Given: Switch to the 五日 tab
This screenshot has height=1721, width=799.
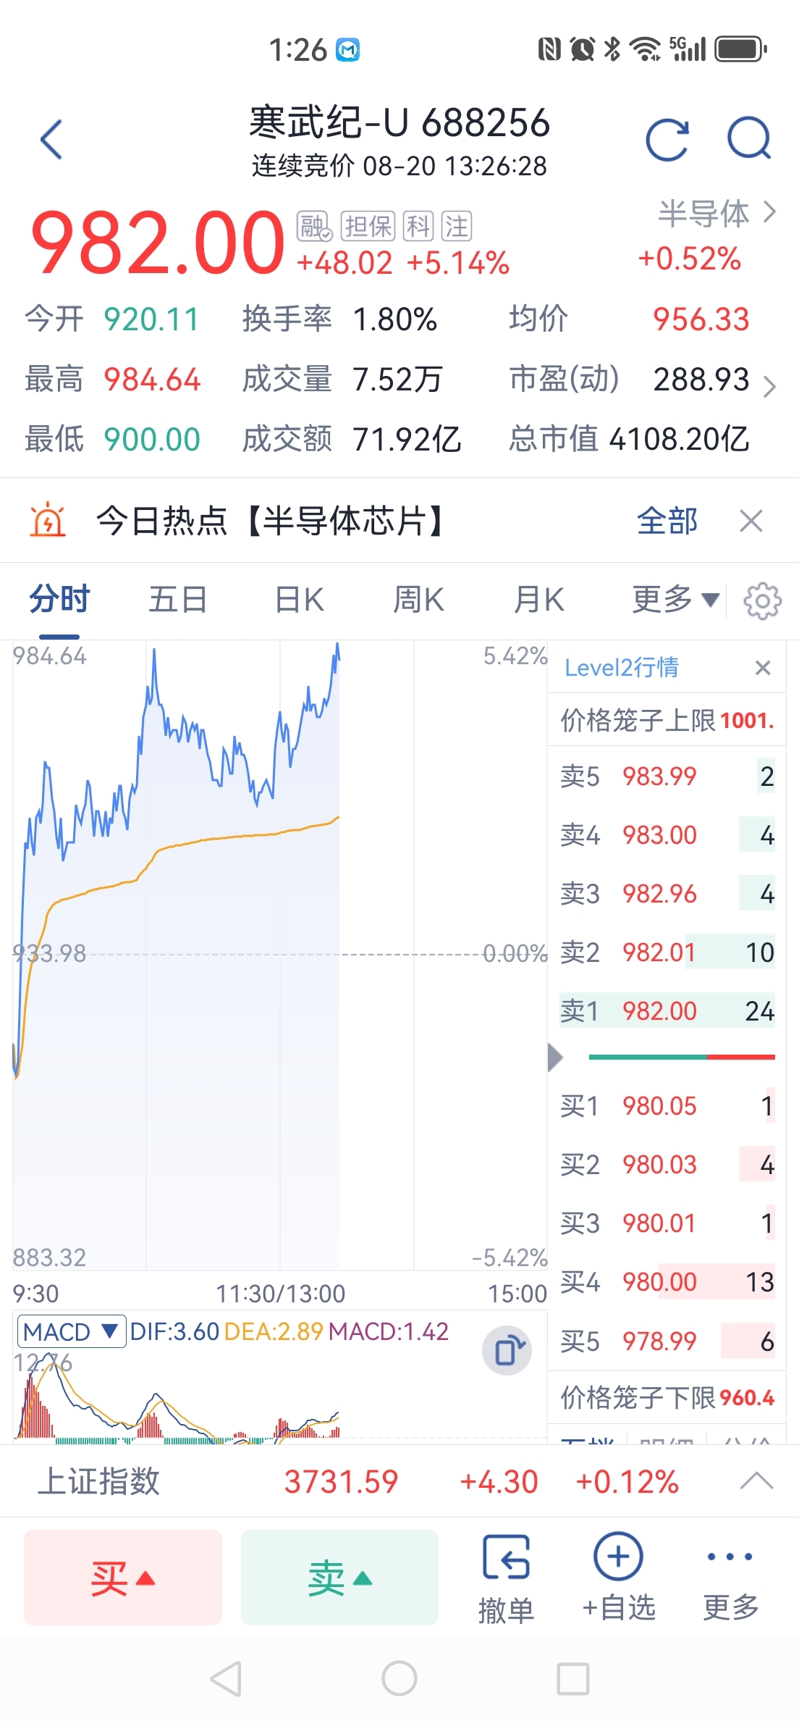Looking at the screenshot, I should (x=178, y=600).
